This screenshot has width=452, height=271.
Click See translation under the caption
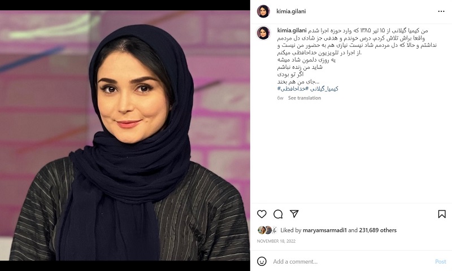[x=305, y=98]
